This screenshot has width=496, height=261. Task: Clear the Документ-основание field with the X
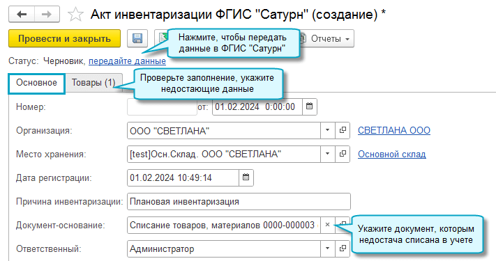[327, 225]
